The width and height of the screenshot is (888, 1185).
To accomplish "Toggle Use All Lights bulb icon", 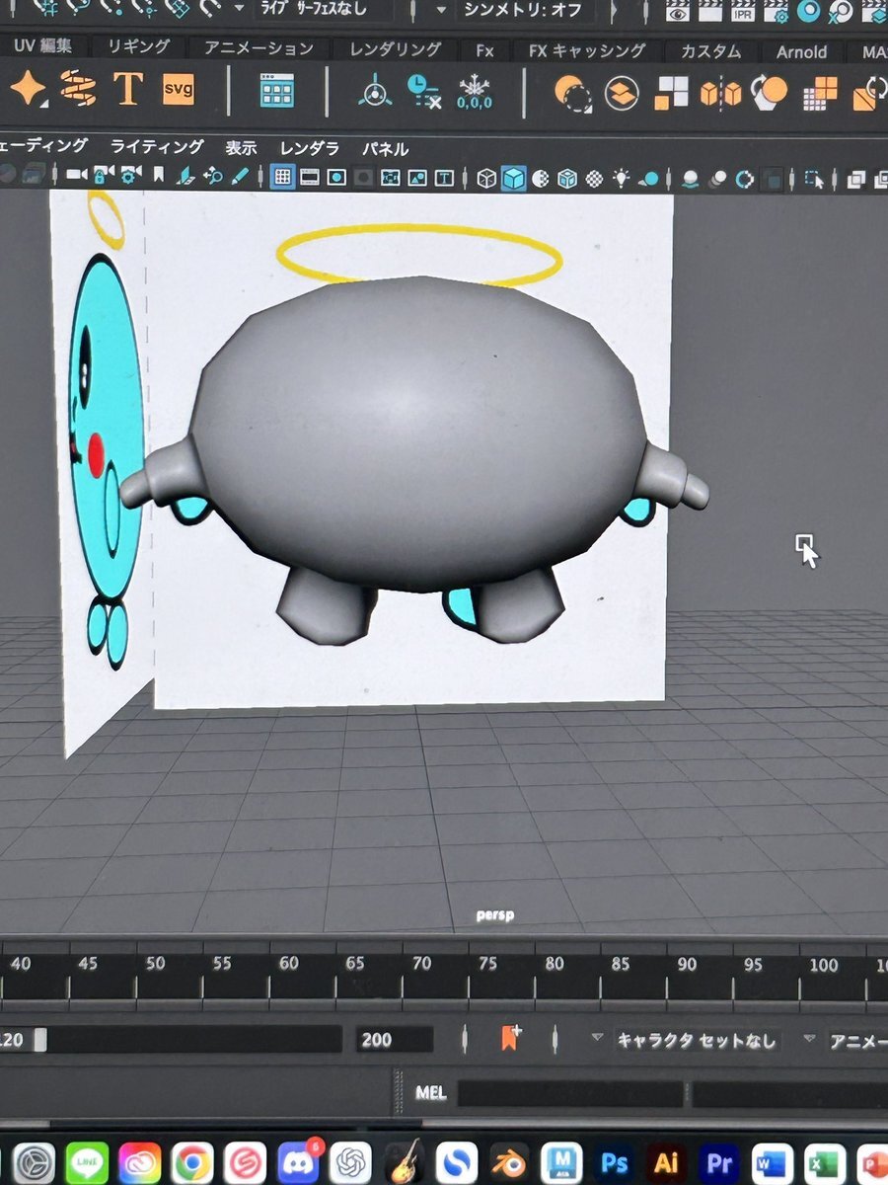I will pyautogui.click(x=621, y=179).
